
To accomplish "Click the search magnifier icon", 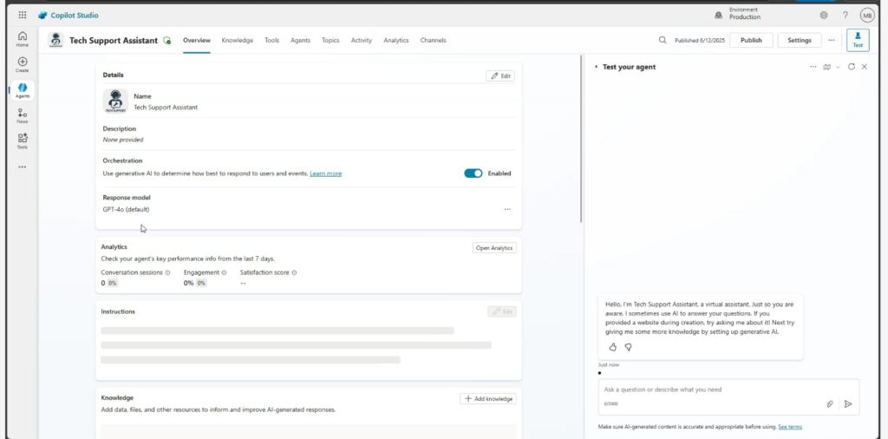I will (663, 40).
